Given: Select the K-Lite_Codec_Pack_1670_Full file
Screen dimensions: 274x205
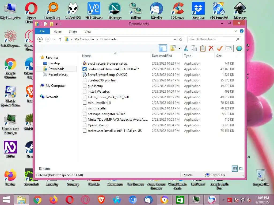Looking at the screenshot, I should click(x=108, y=97).
